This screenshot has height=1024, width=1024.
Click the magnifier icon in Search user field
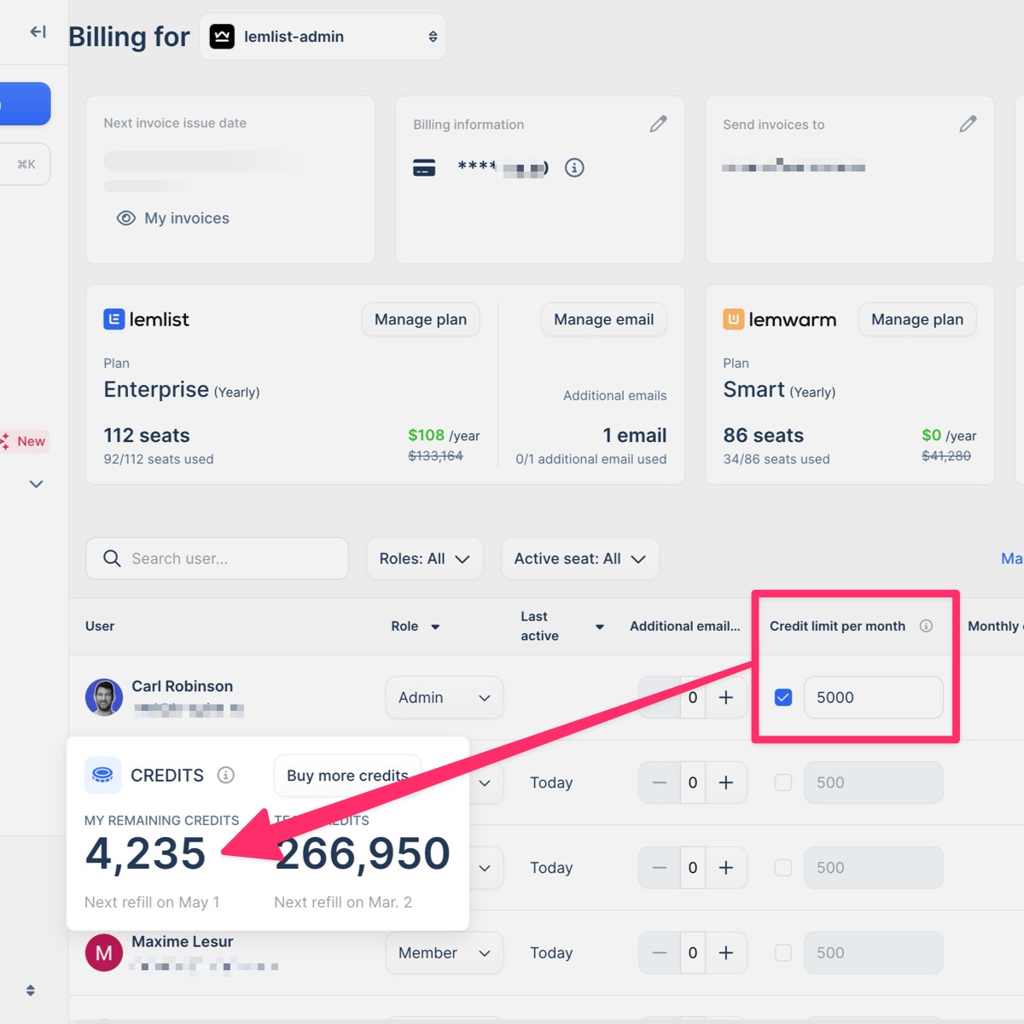[x=112, y=558]
